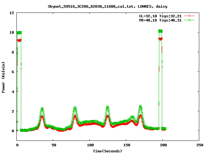This screenshot has height=154, width=206.
Task: Click the red calibration plateau near time zero
Action: [19, 40]
